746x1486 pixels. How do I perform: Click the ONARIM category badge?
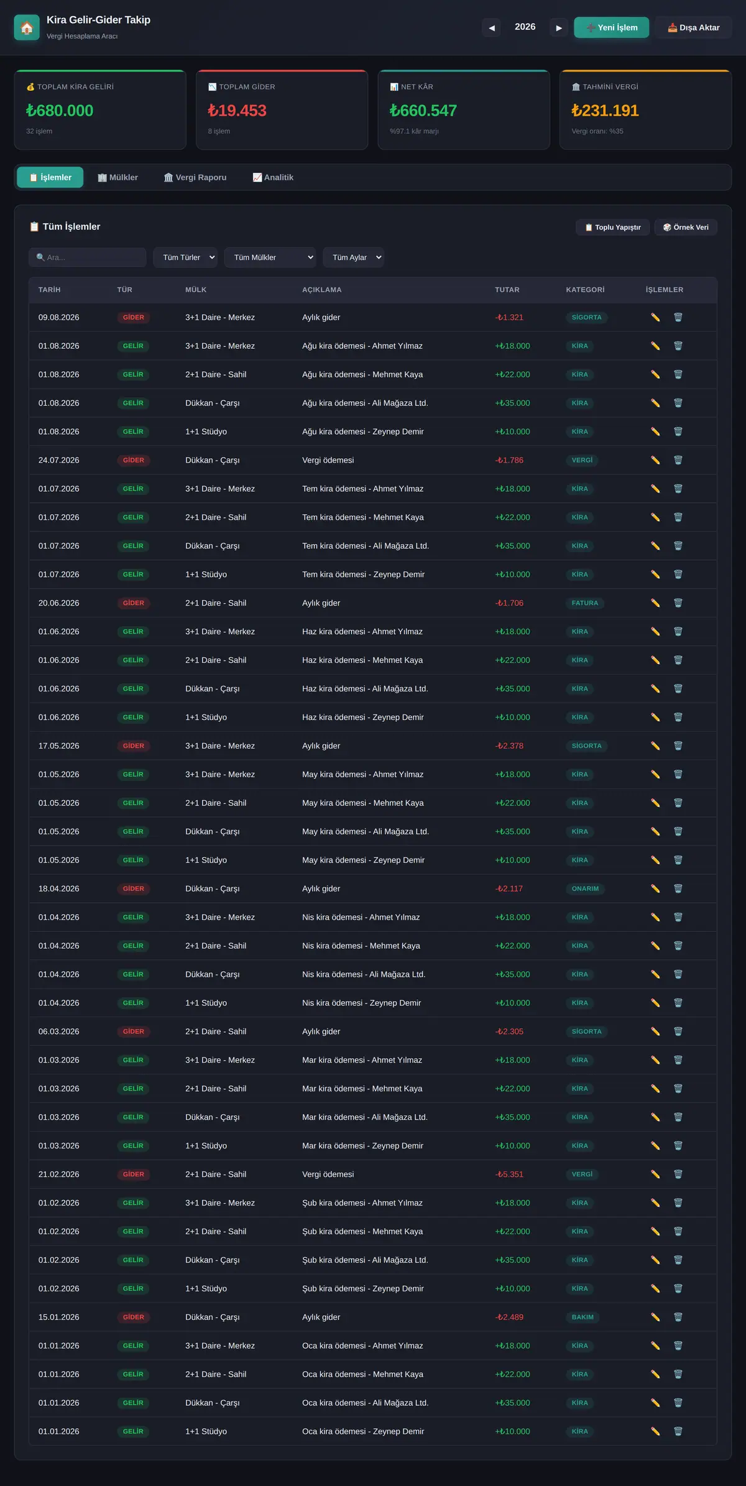pyautogui.click(x=586, y=889)
